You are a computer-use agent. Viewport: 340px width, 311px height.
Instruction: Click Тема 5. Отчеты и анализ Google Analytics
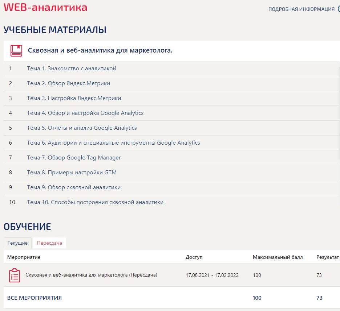[82, 128]
